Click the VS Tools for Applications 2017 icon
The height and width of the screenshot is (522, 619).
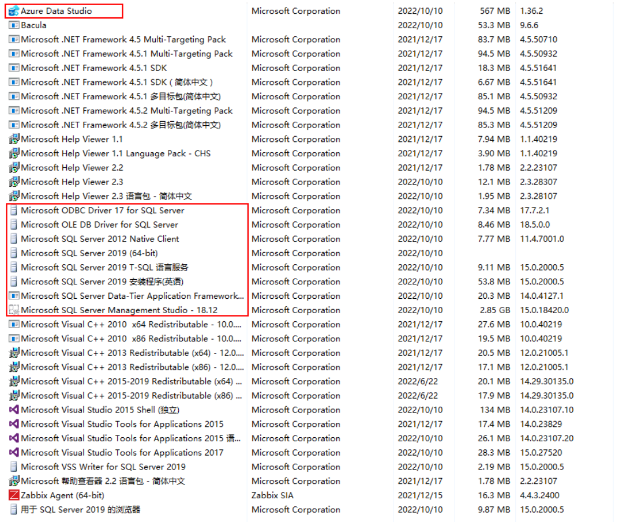click(x=14, y=453)
